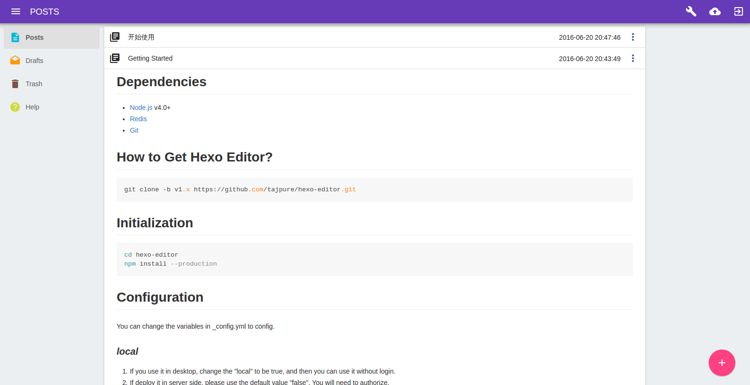The height and width of the screenshot is (385, 750).
Task: Open Help in the sidebar
Action: click(52, 107)
